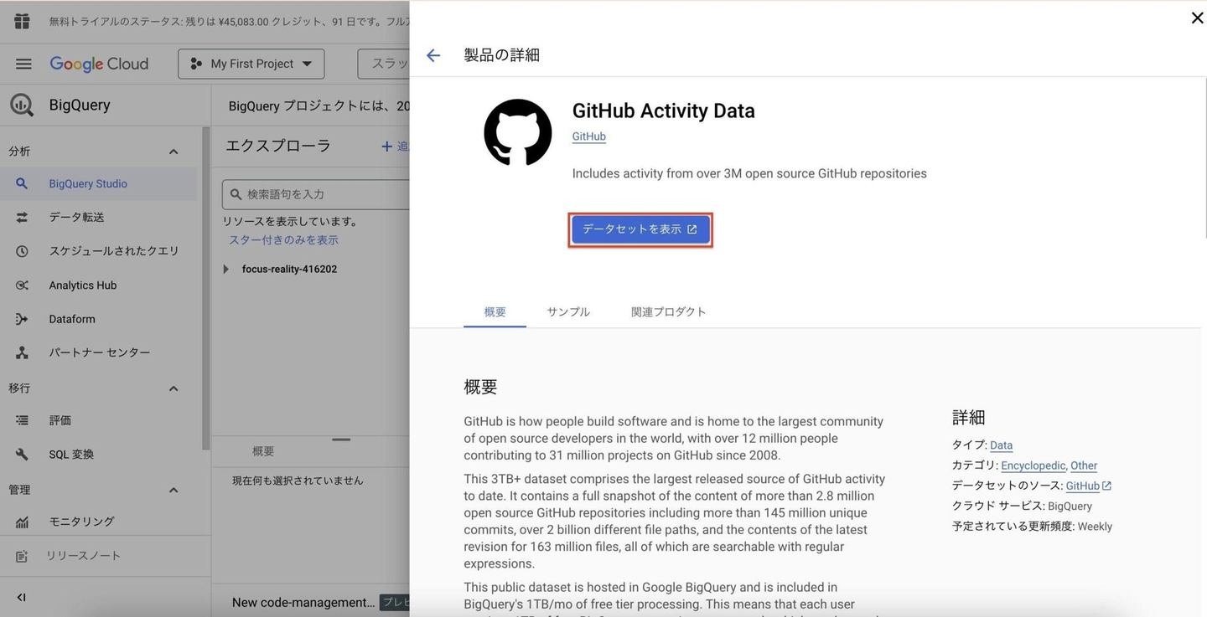The width and height of the screenshot is (1207, 617).
Task: Go back with the arrow beside 製品の詳細
Action: click(433, 55)
